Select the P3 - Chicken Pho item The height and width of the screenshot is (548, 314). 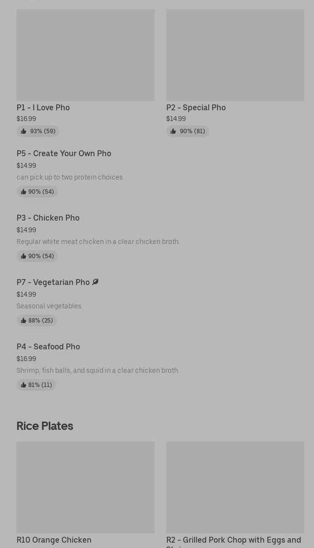(48, 218)
